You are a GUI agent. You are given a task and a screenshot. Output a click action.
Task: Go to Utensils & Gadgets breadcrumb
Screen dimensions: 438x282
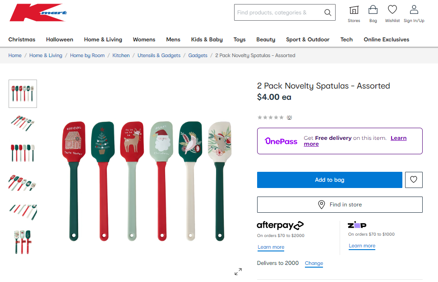pyautogui.click(x=159, y=55)
